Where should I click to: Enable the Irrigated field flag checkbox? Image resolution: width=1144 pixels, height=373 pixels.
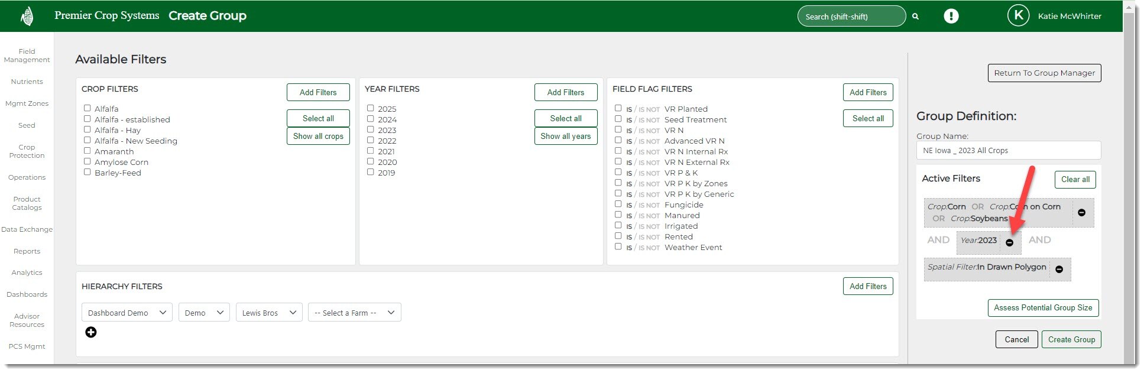(x=618, y=225)
